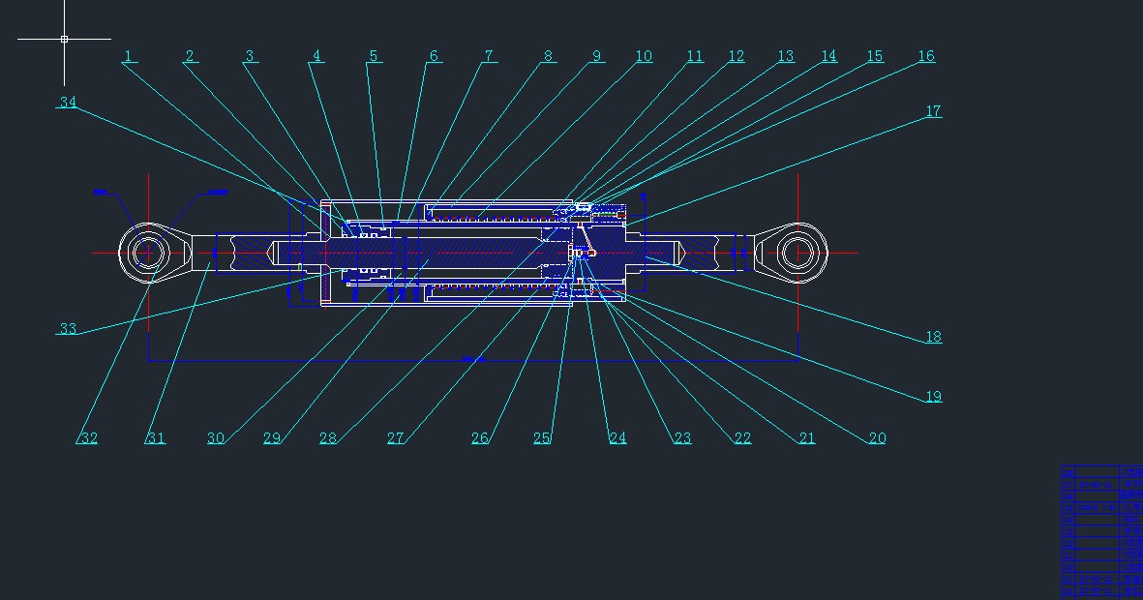This screenshot has height=600, width=1143.
Task: Select part balloon number 34
Action: (68, 102)
